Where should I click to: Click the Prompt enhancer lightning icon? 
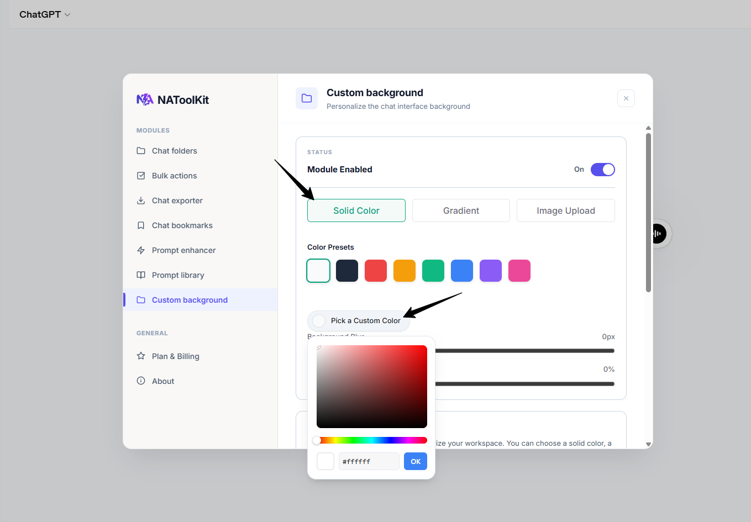[x=141, y=250]
